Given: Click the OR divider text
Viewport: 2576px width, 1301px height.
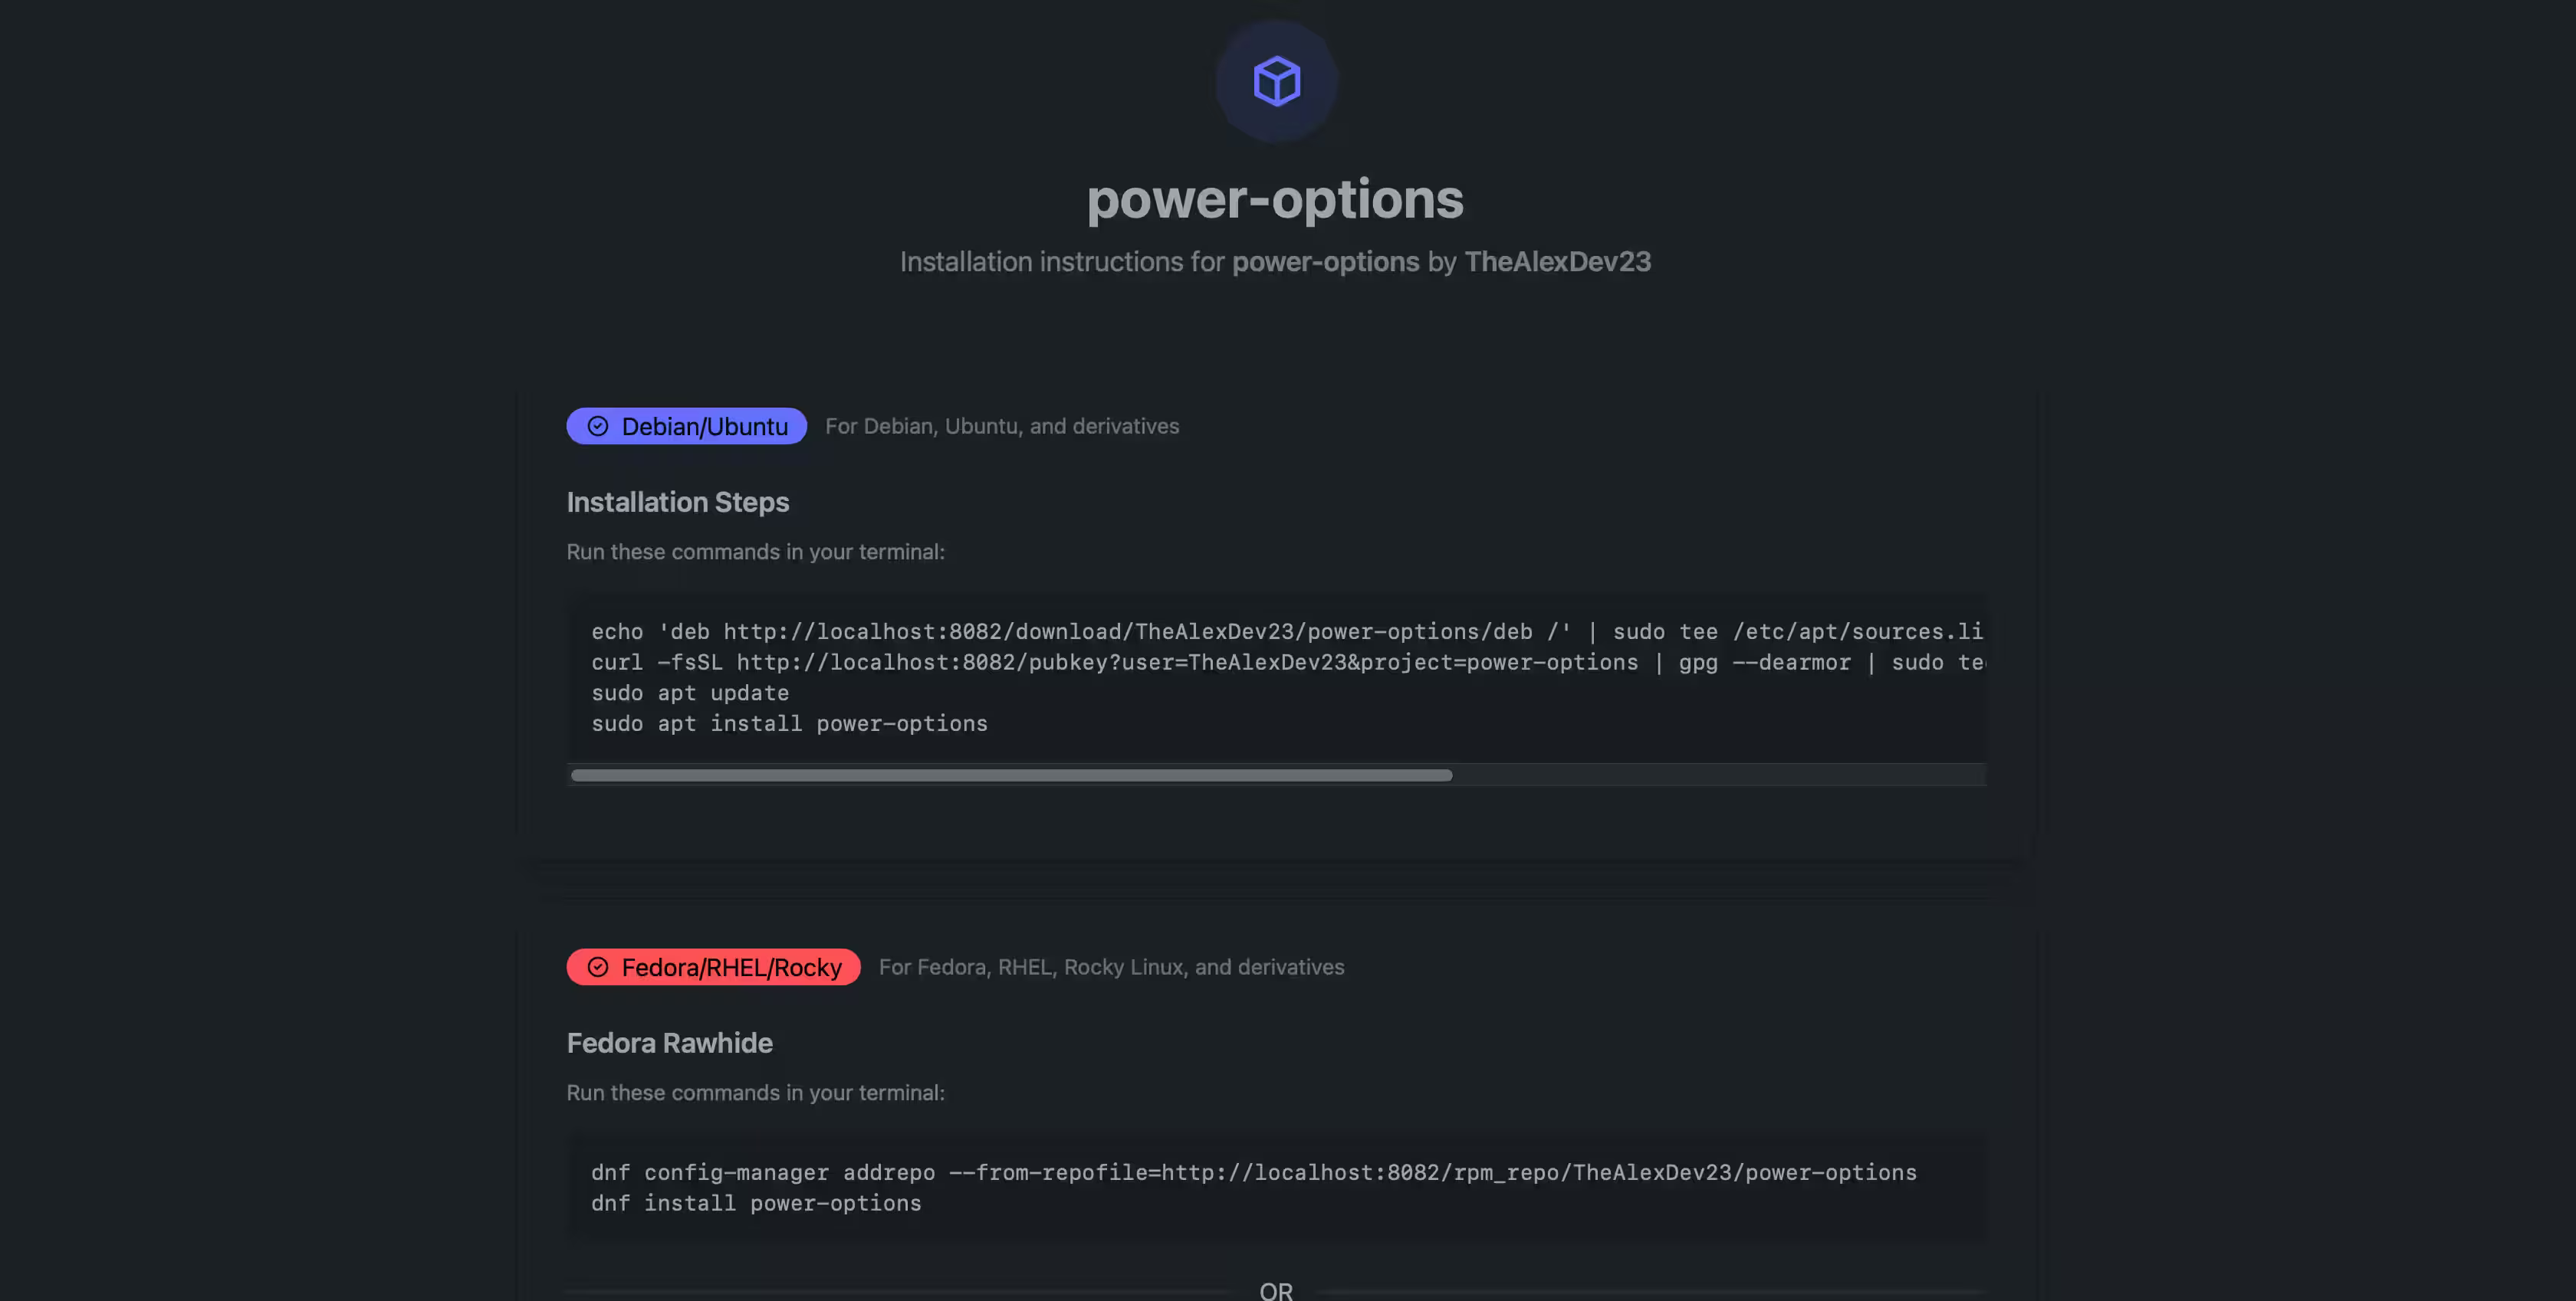Looking at the screenshot, I should point(1274,1290).
